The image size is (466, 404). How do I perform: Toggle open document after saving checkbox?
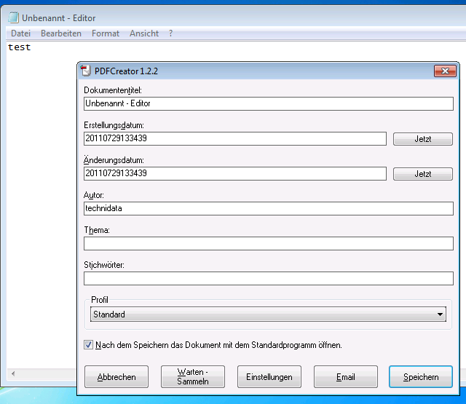pos(88,345)
